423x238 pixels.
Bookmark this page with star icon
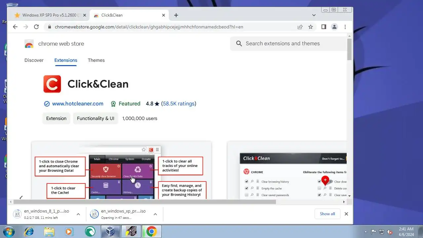pos(311,27)
